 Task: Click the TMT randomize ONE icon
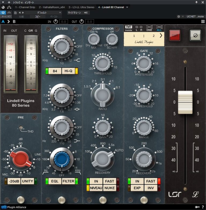(149, 28)
